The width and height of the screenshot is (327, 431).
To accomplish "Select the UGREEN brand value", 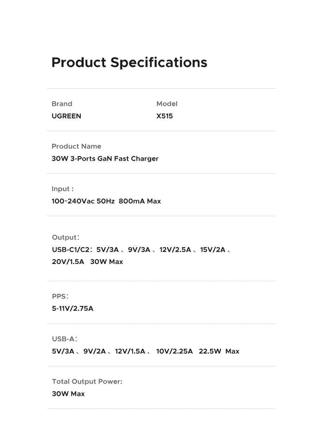I will point(66,116).
